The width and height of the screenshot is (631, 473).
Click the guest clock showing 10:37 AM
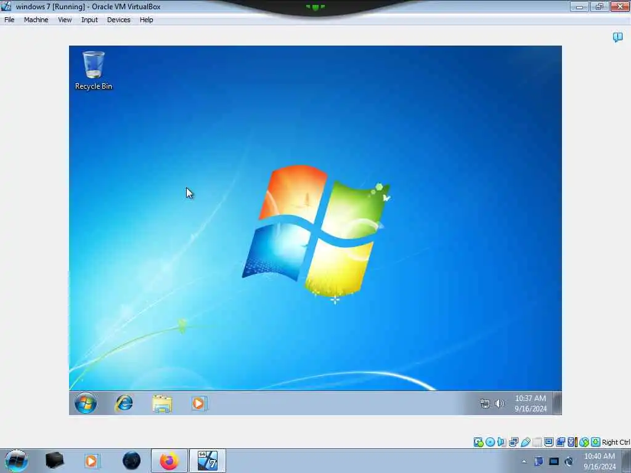coord(531,403)
